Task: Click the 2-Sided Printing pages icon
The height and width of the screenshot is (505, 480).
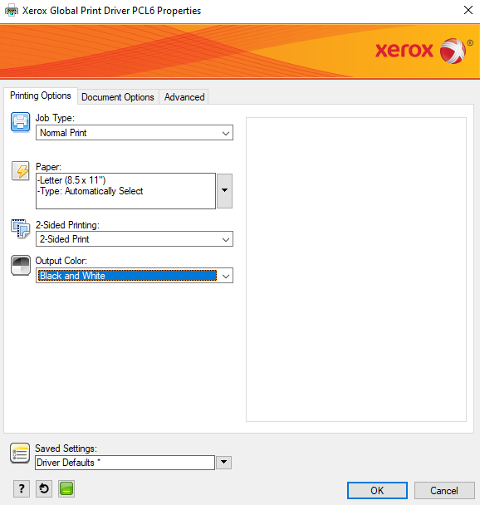Action: point(20,229)
